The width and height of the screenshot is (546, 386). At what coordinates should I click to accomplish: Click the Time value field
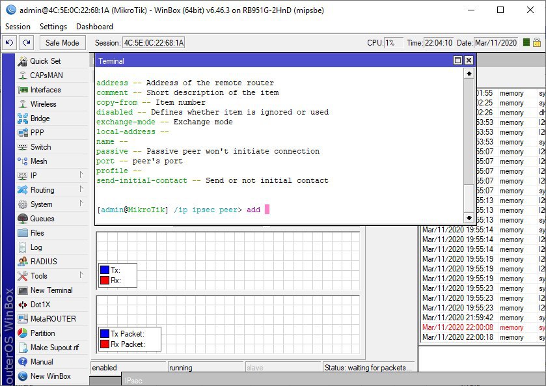439,43
